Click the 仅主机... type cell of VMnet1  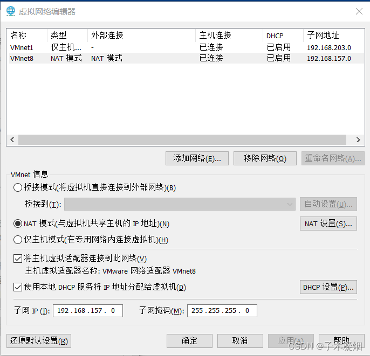(66, 47)
